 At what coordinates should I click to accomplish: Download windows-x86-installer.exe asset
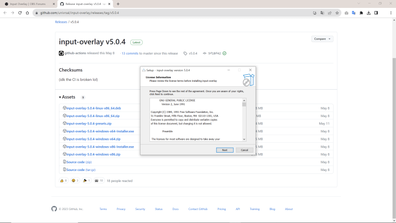point(100,147)
